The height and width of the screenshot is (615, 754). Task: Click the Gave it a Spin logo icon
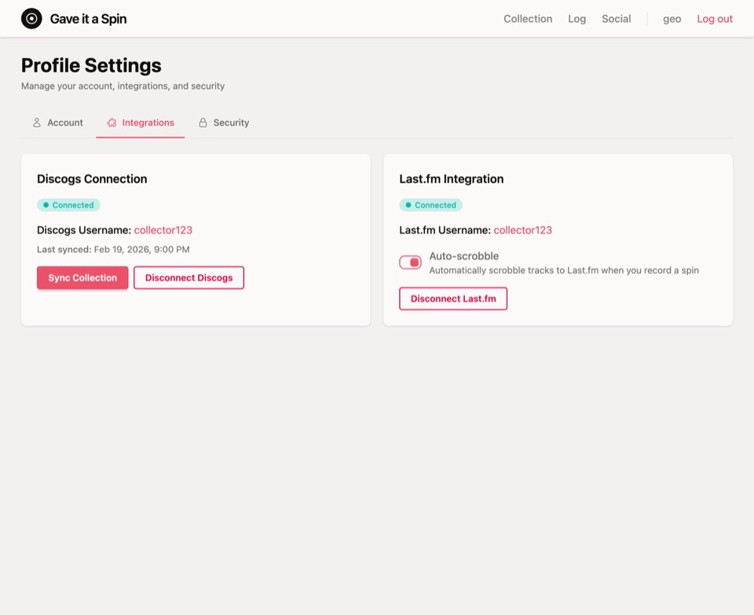[31, 18]
